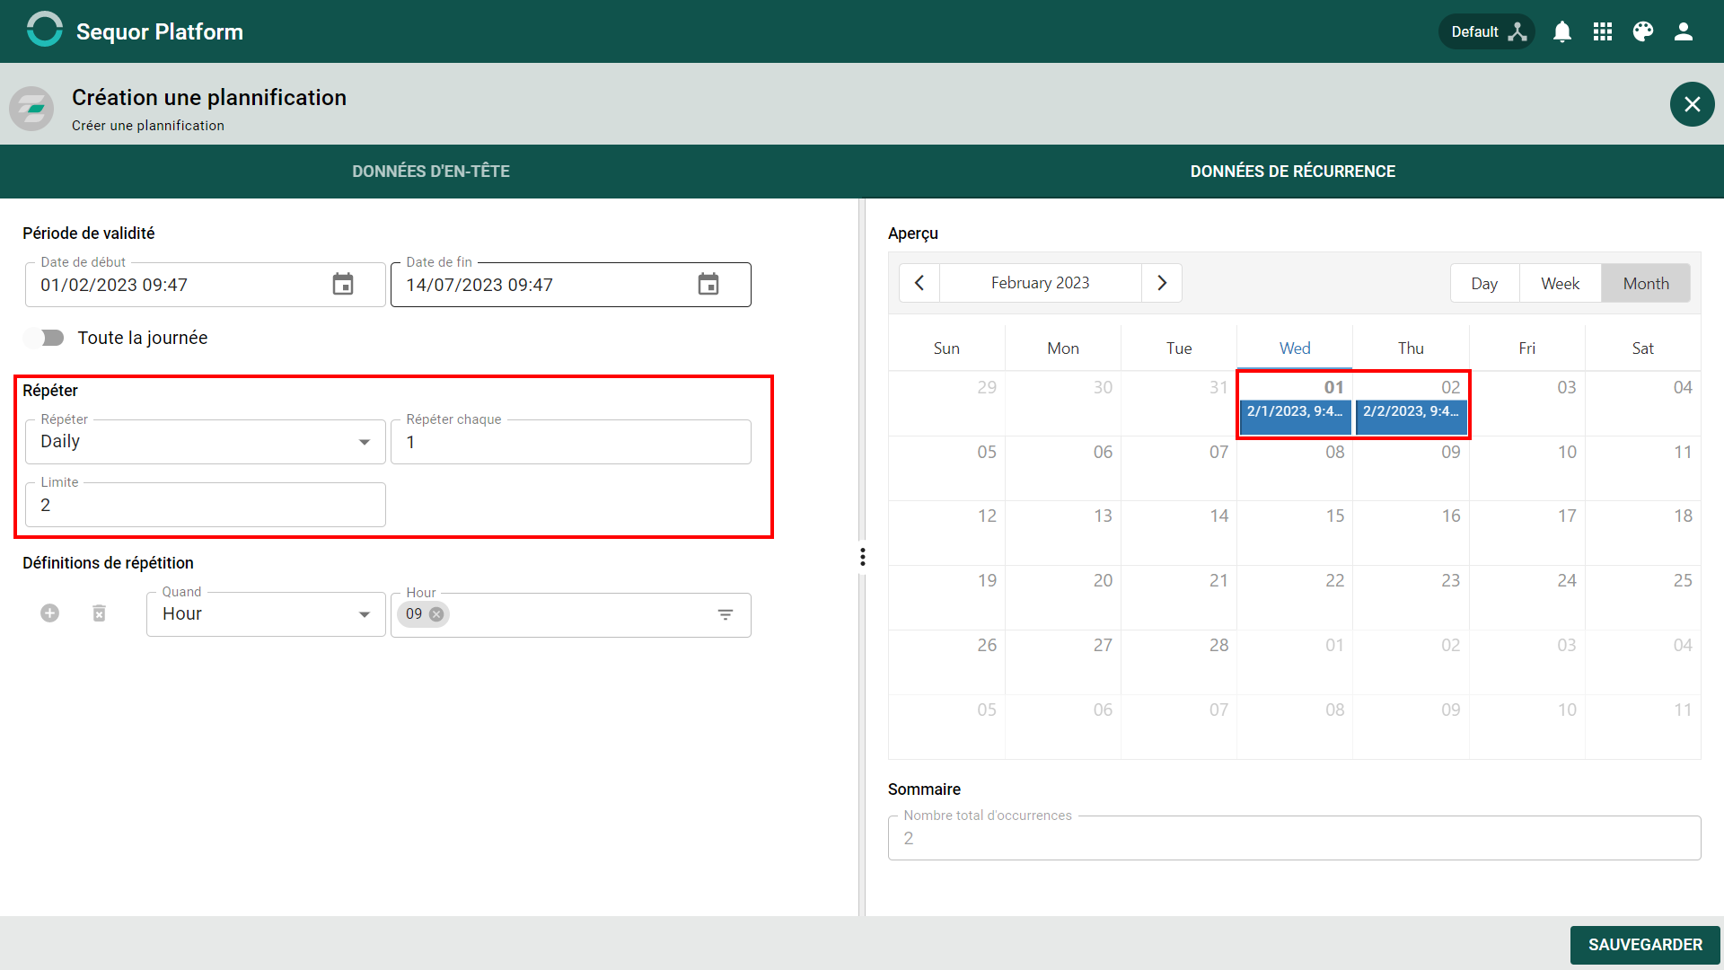The width and height of the screenshot is (1724, 970).
Task: Switch calendar to Week view
Action: [x=1561, y=284]
